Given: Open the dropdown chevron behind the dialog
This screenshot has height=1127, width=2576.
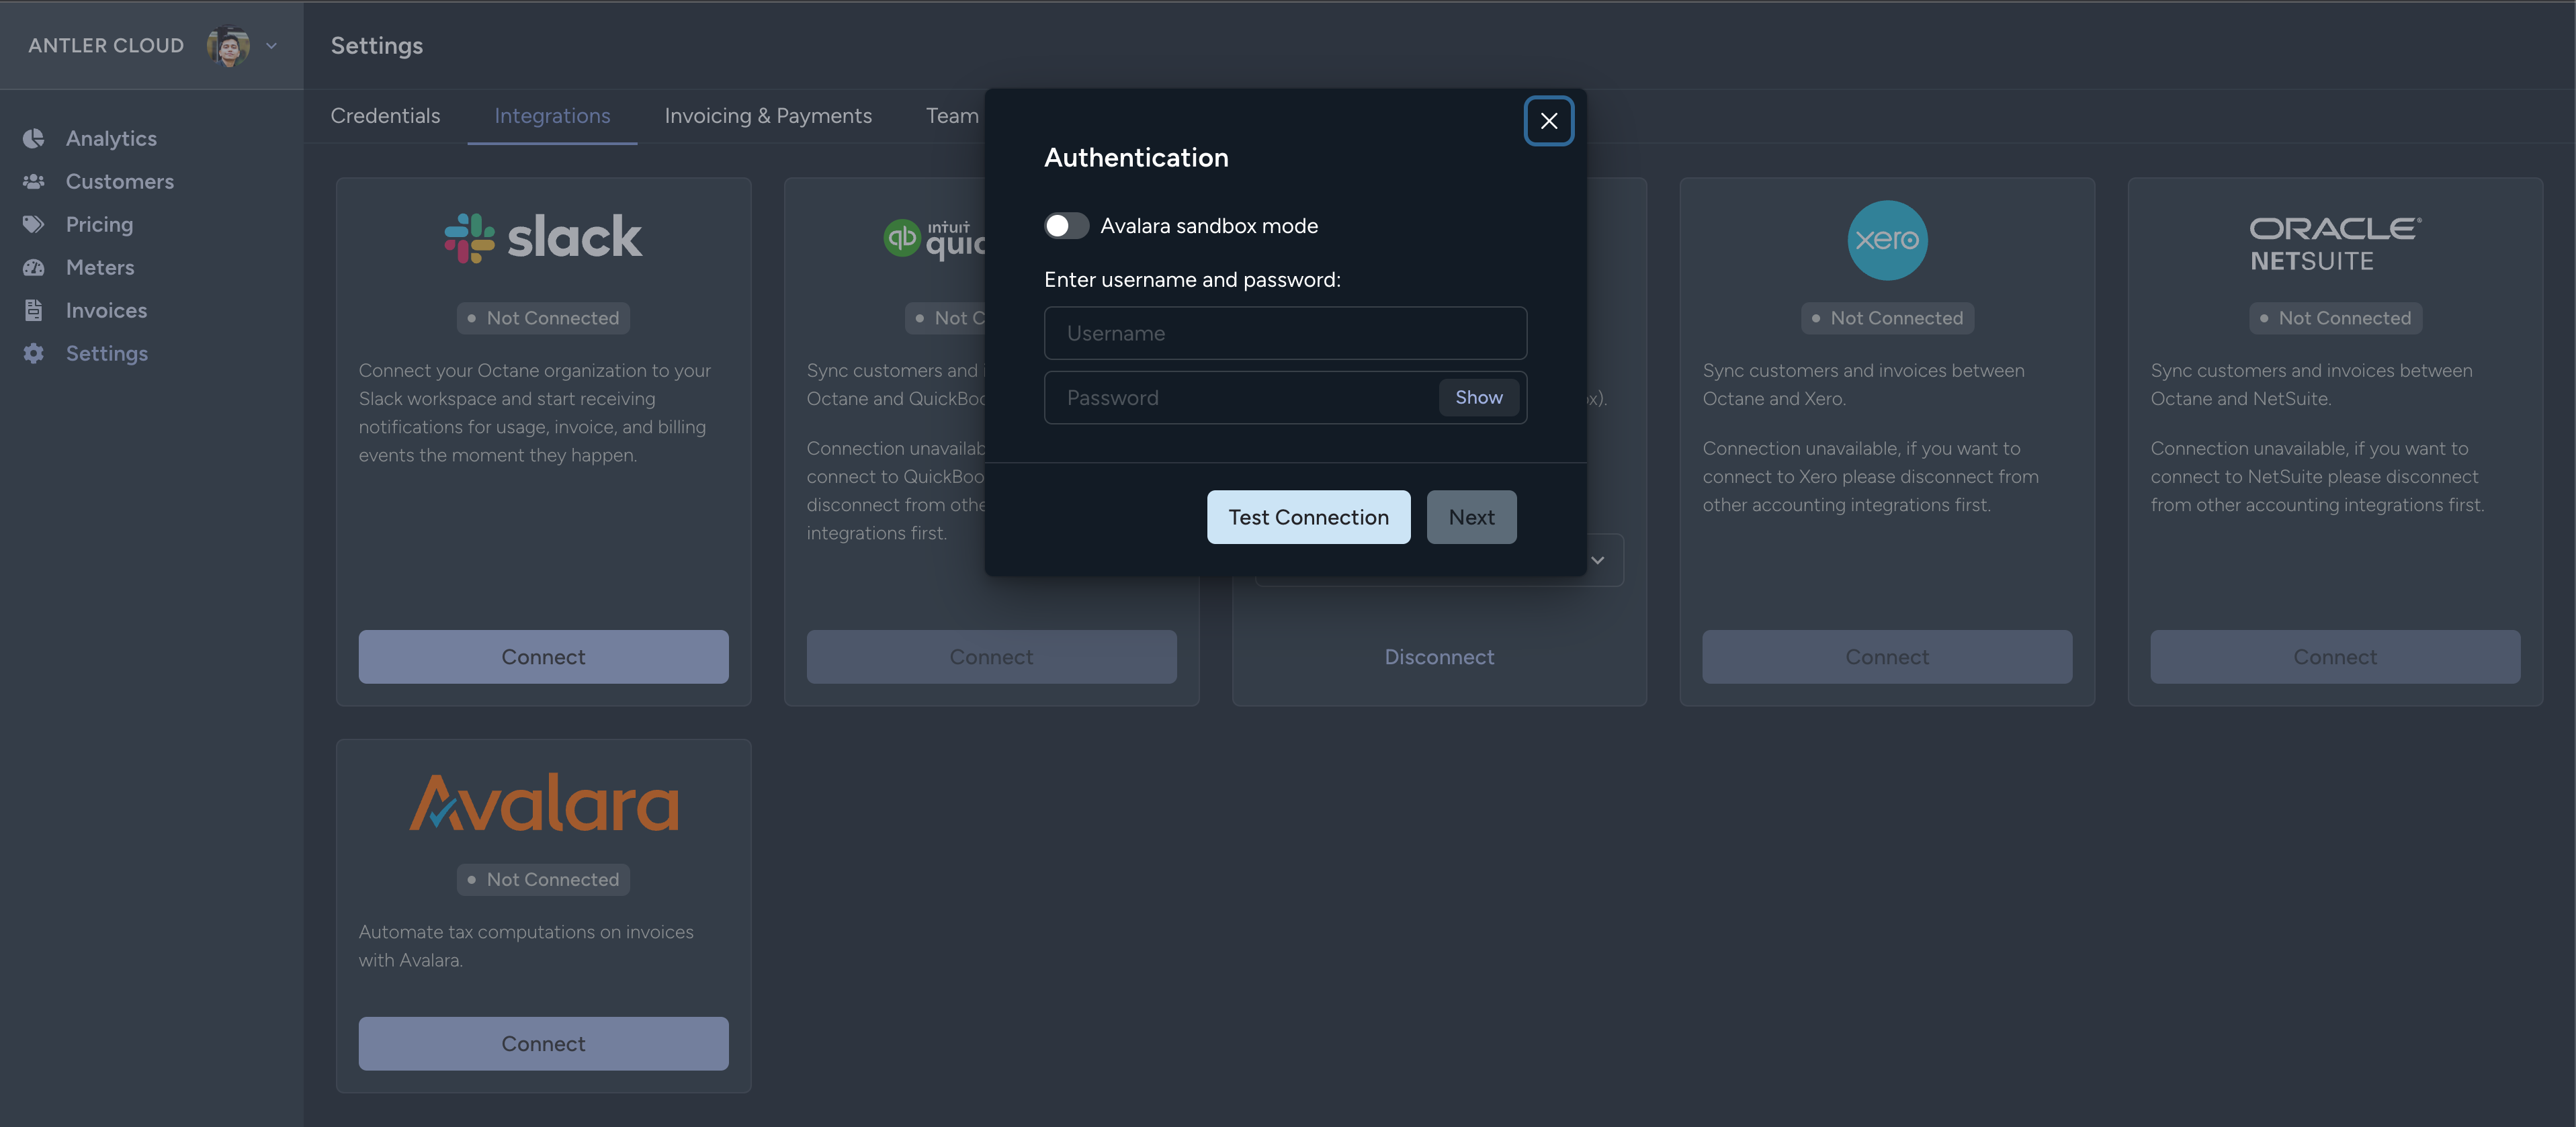Looking at the screenshot, I should click(1597, 560).
